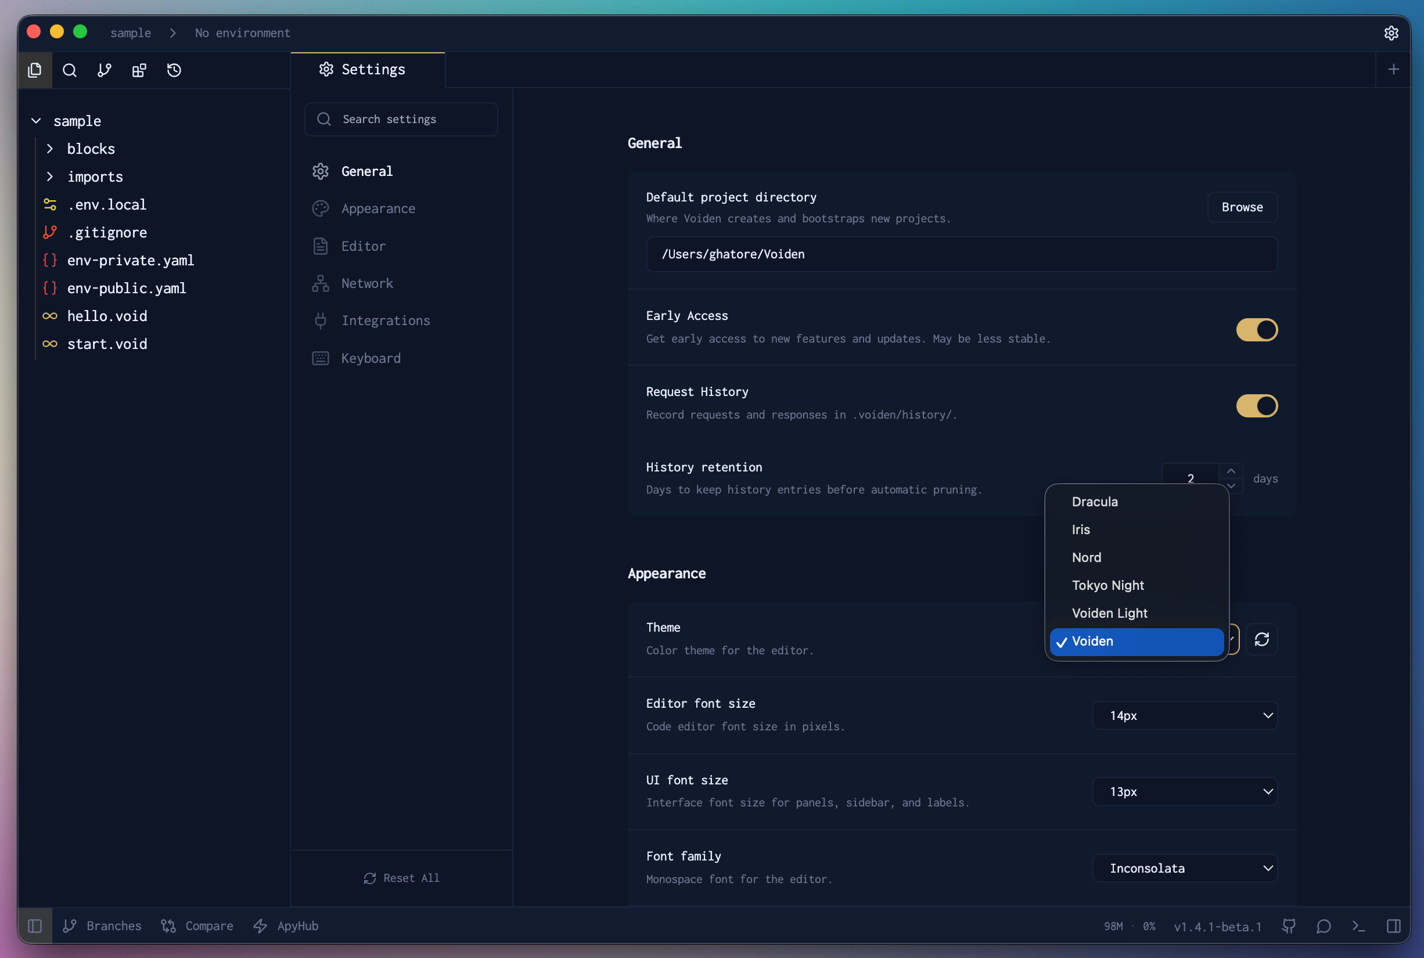Viewport: 1424px width, 958px height.
Task: Open the Keyboard settings section
Action: click(371, 358)
